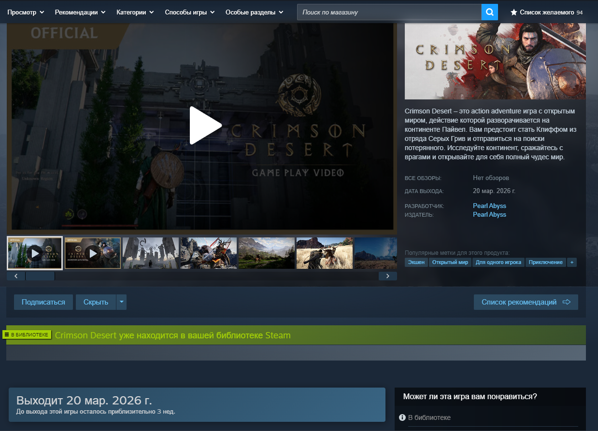Image resolution: width=598 pixels, height=431 pixels.
Task: Select the dark stone pillars screenshot thumbnail
Action: click(151, 253)
